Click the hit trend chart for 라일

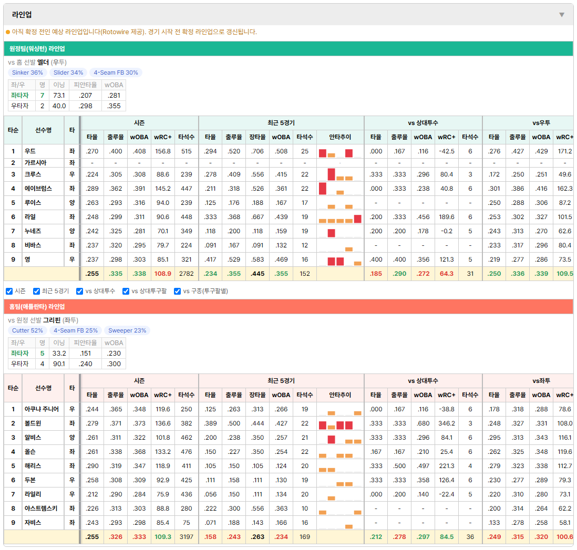coord(340,217)
